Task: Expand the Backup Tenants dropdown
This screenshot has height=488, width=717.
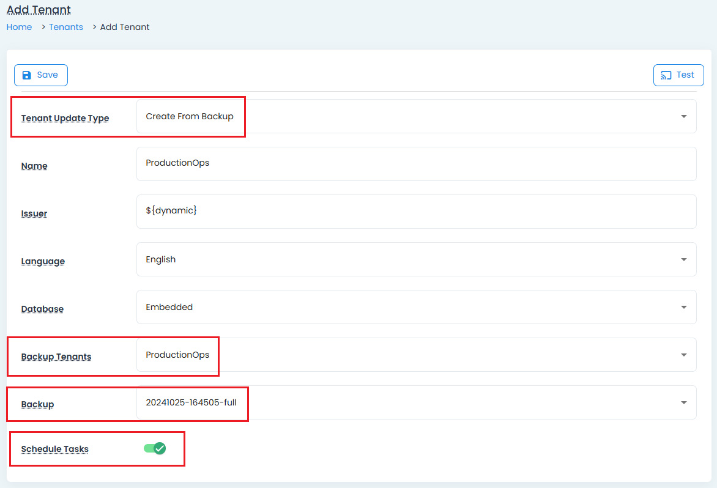Action: point(416,355)
